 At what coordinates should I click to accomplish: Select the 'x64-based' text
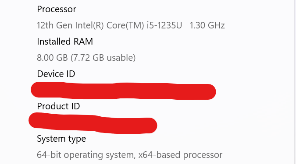pyautogui.click(x=159, y=155)
